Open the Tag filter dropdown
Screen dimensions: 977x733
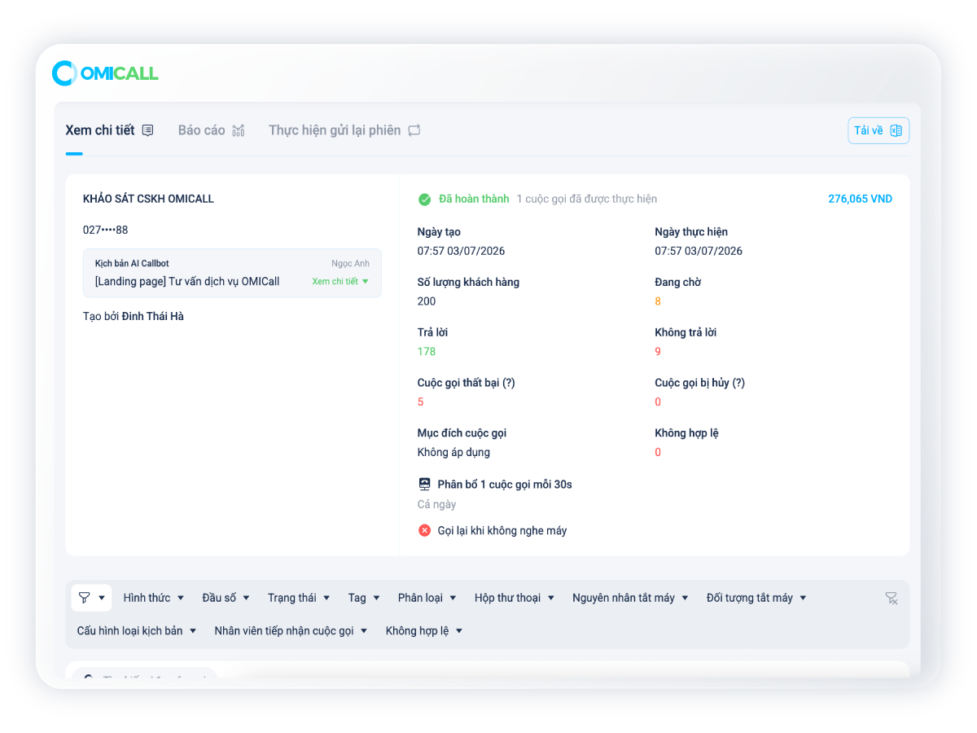364,598
